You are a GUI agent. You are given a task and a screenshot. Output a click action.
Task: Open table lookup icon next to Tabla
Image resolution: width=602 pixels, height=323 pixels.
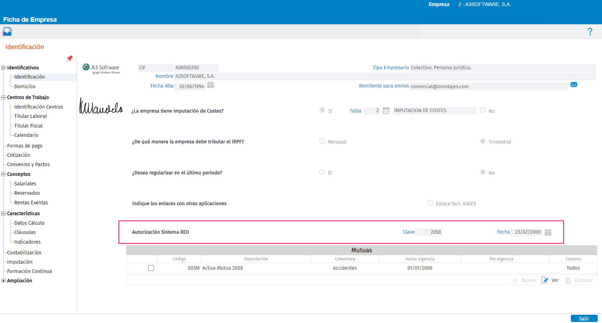click(x=386, y=111)
